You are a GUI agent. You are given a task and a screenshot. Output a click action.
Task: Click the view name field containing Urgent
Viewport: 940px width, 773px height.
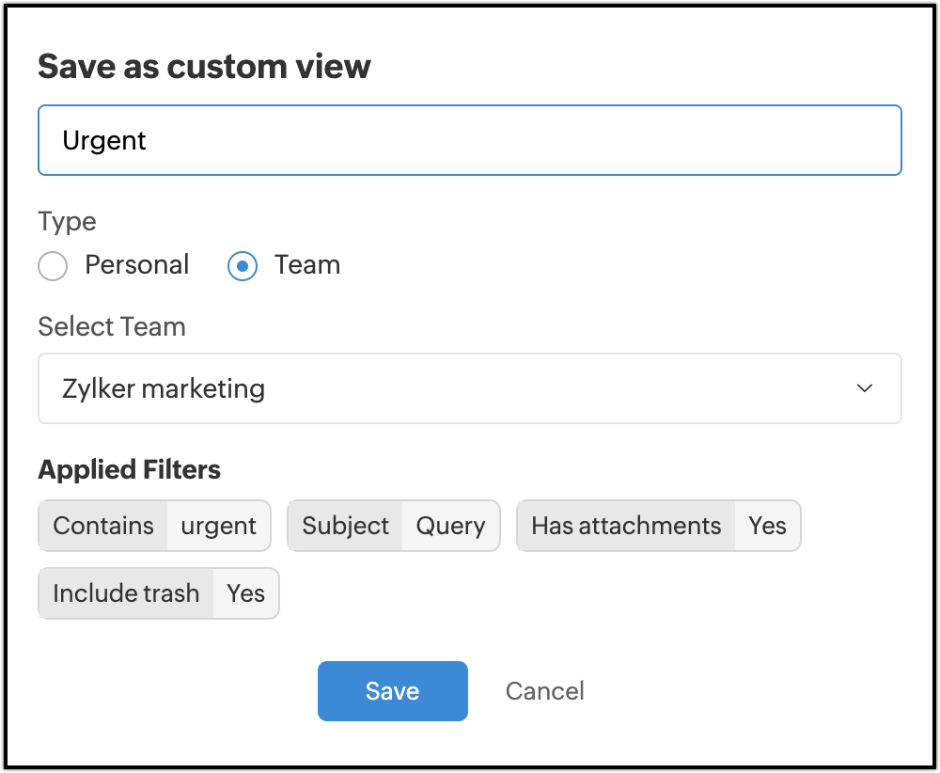[x=470, y=140]
